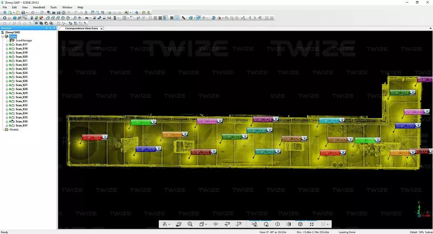The image size is (433, 234).
Task: Click the home view icon in the toolbar
Action: (x=64, y=13)
